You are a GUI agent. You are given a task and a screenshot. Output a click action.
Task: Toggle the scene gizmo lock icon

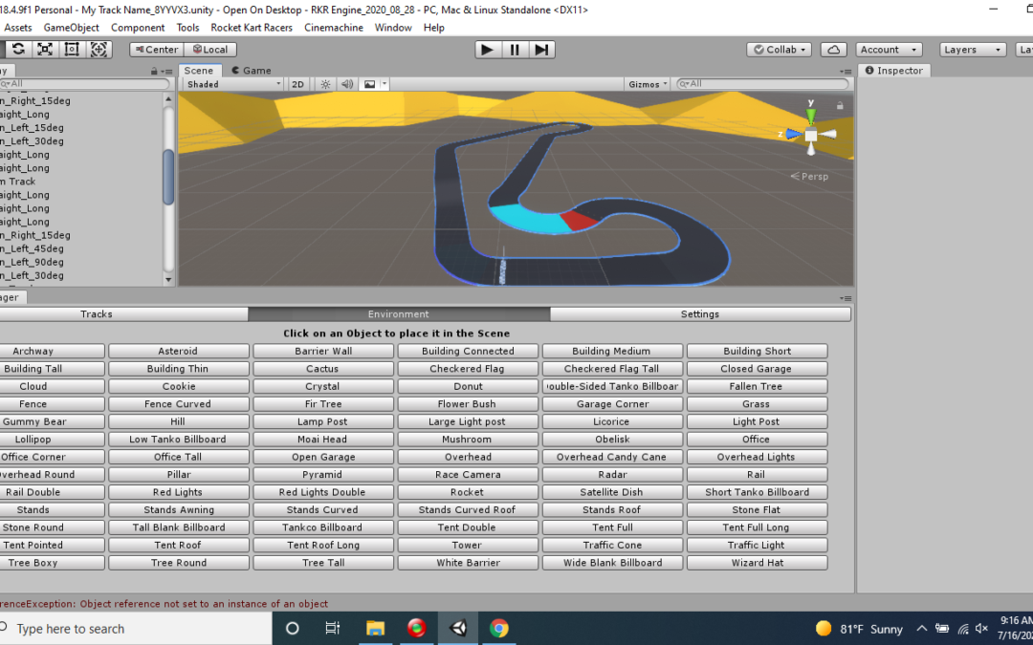click(840, 105)
